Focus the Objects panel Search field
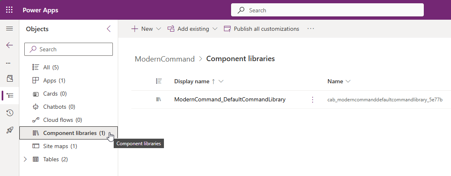The image size is (451, 176). [x=68, y=49]
